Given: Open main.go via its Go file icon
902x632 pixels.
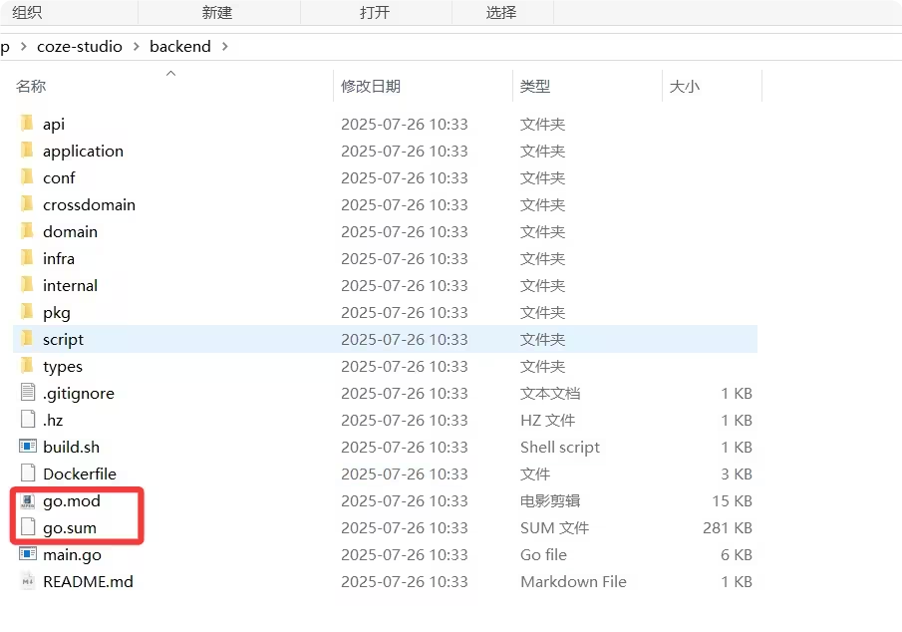Looking at the screenshot, I should [27, 554].
